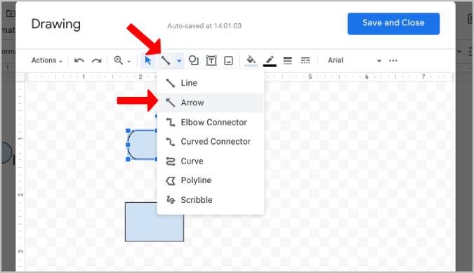Choose Line from the menu
The height and width of the screenshot is (273, 474).
(x=211, y=83)
